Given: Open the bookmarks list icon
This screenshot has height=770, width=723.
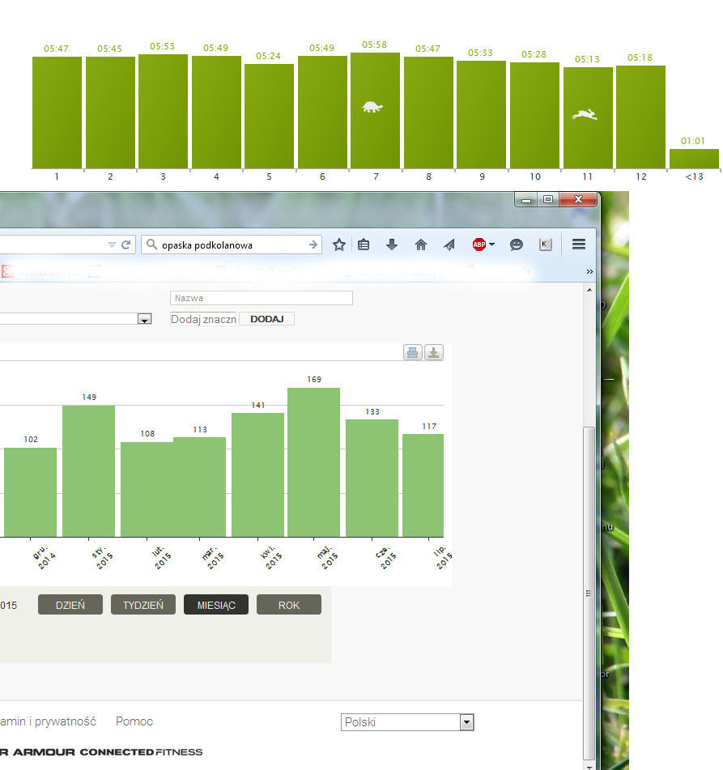Looking at the screenshot, I should [x=364, y=245].
